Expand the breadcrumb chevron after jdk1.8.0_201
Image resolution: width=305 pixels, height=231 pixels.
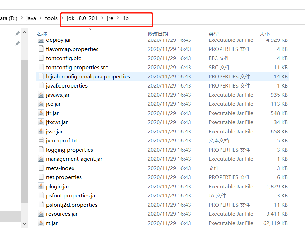102,18
